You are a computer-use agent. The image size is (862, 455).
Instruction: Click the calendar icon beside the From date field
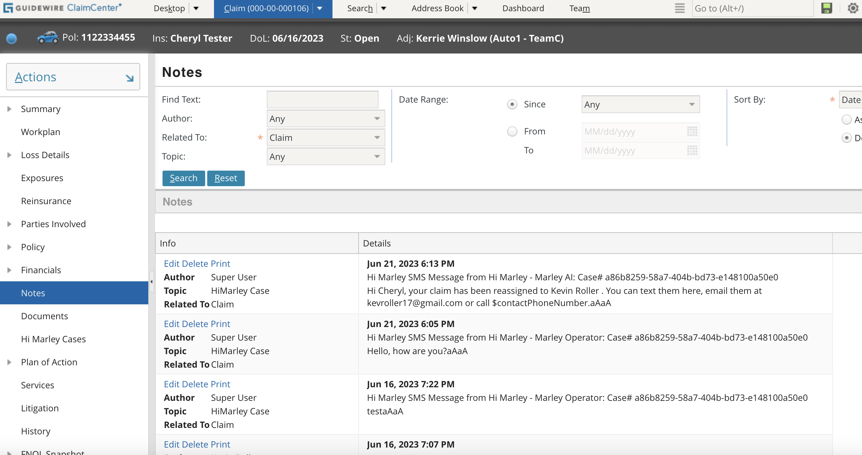[692, 132]
